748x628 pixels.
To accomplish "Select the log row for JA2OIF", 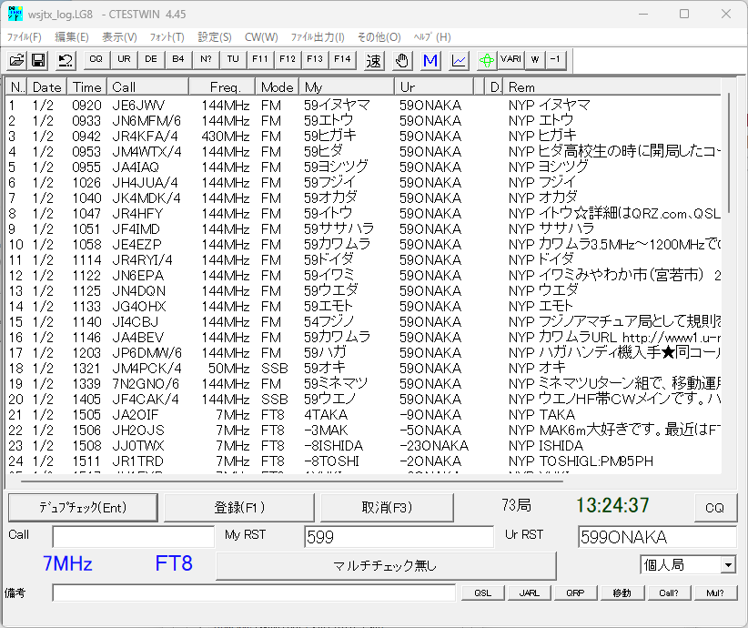I will coord(363,414).
